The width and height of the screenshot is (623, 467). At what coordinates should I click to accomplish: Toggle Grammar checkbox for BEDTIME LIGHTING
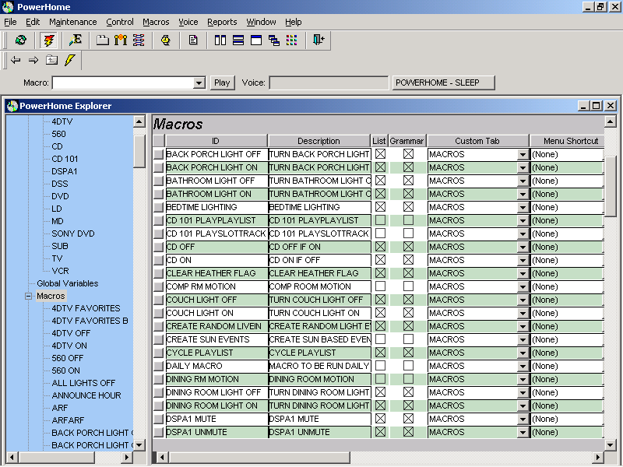[408, 207]
